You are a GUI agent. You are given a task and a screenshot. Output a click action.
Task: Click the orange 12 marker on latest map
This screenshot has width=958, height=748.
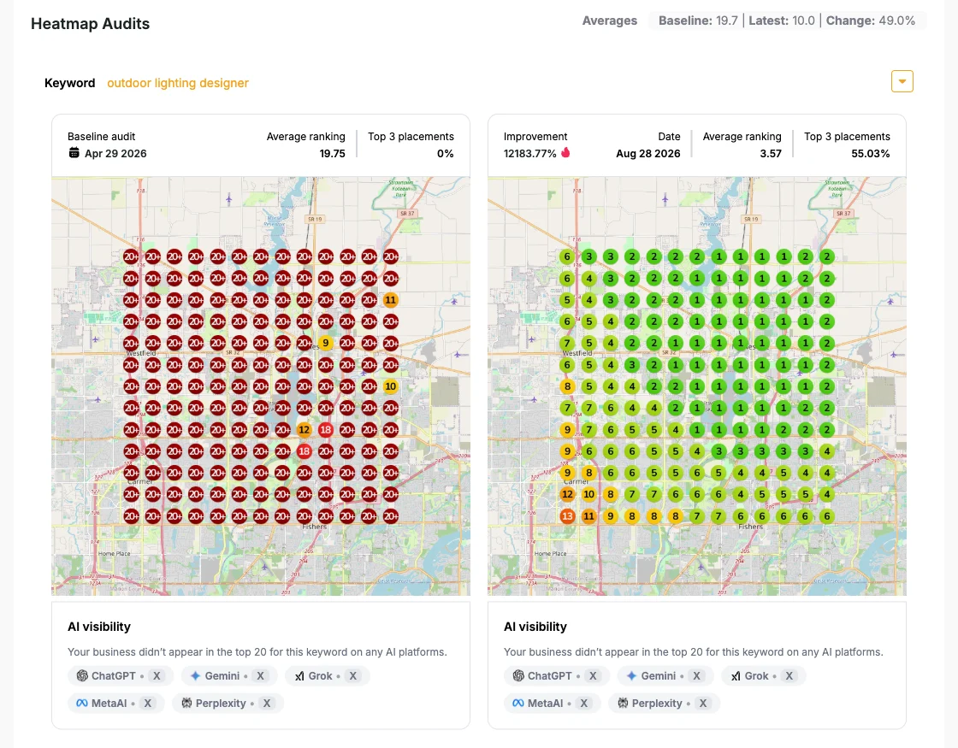point(568,495)
